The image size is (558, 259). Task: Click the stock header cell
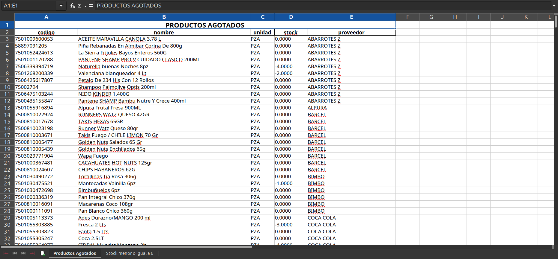(x=291, y=32)
